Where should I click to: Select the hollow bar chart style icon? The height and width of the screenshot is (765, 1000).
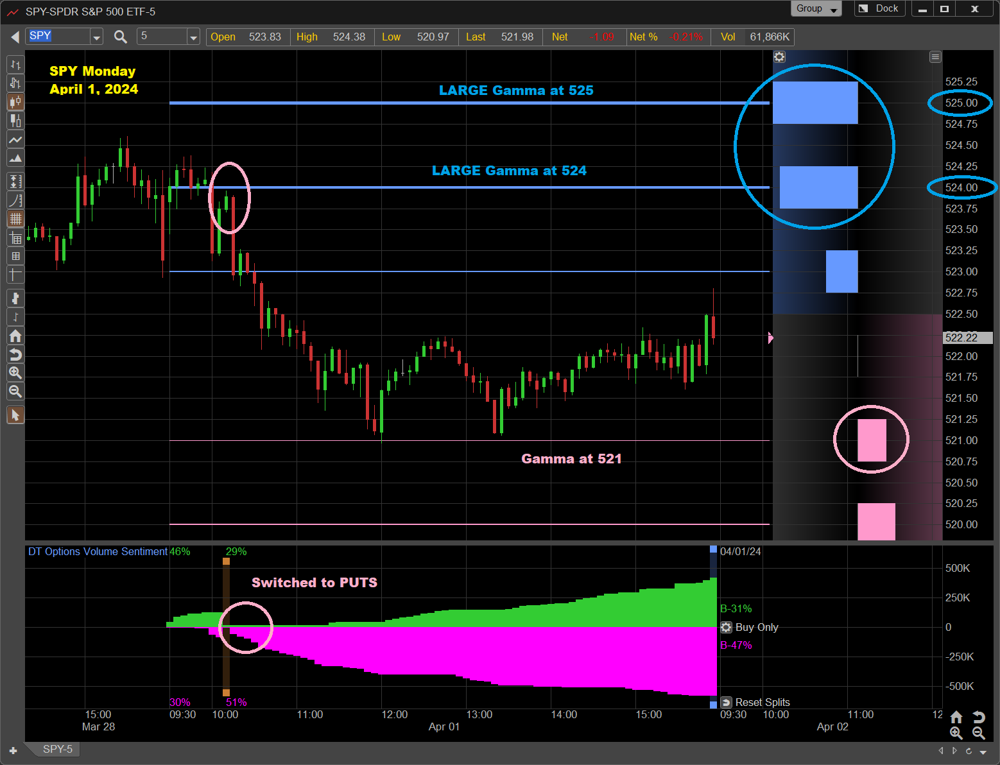pos(15,83)
